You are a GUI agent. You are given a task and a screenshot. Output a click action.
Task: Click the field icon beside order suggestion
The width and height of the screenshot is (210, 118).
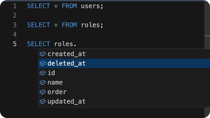[43, 92]
